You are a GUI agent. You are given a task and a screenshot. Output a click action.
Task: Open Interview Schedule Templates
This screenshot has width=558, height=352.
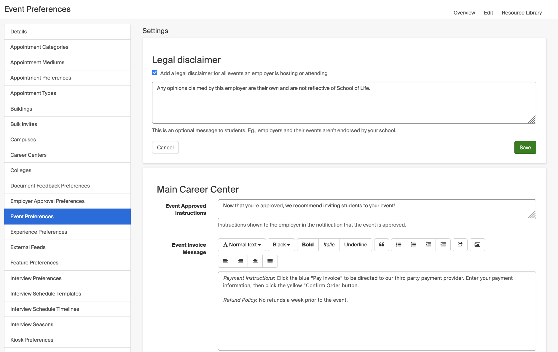click(68, 294)
